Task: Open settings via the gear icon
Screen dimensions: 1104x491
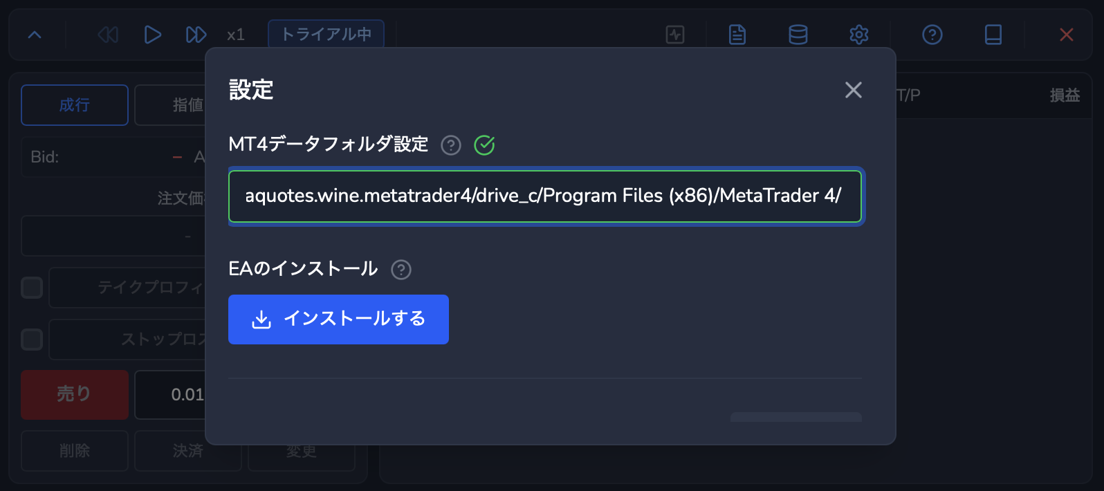Action: pos(859,35)
